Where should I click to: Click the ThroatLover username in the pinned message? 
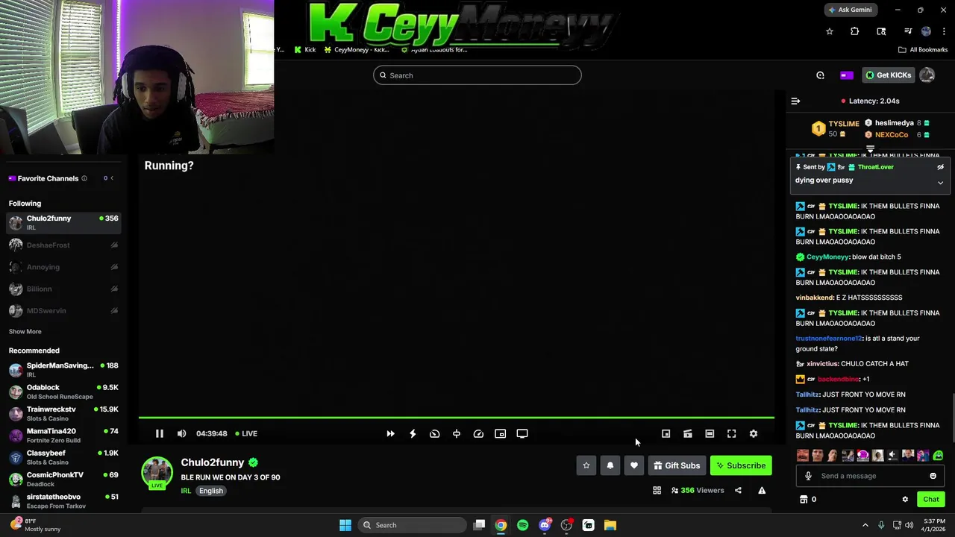[875, 167]
